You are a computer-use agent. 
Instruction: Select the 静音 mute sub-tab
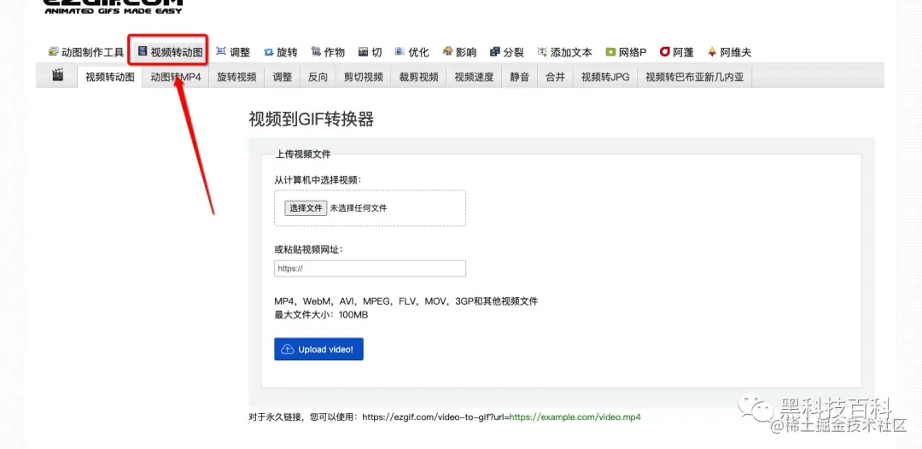(520, 77)
